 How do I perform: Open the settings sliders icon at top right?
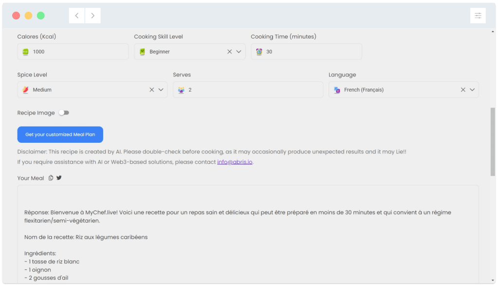point(478,16)
